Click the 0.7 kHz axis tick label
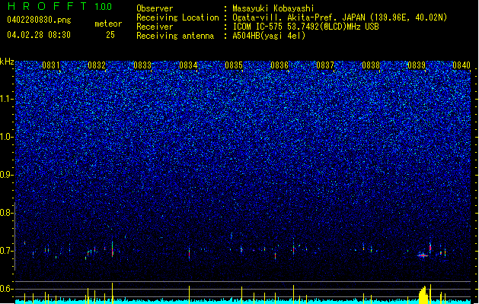The height and width of the screenshot is (304, 479). coord(6,251)
